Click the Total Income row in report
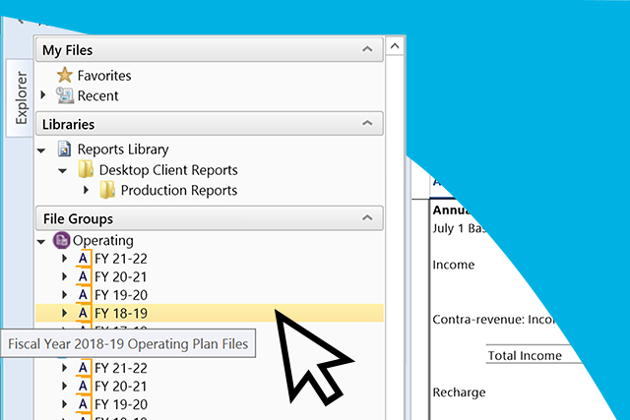The width and height of the screenshot is (630, 420). pos(525,355)
